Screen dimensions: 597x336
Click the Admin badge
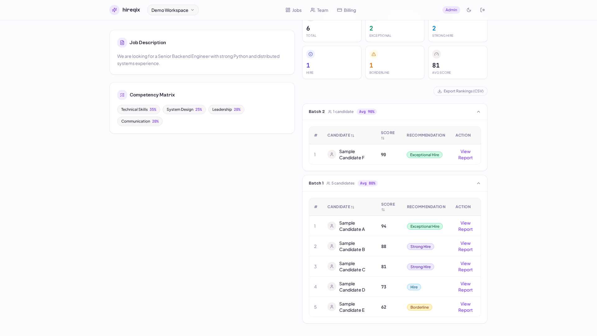click(x=451, y=10)
